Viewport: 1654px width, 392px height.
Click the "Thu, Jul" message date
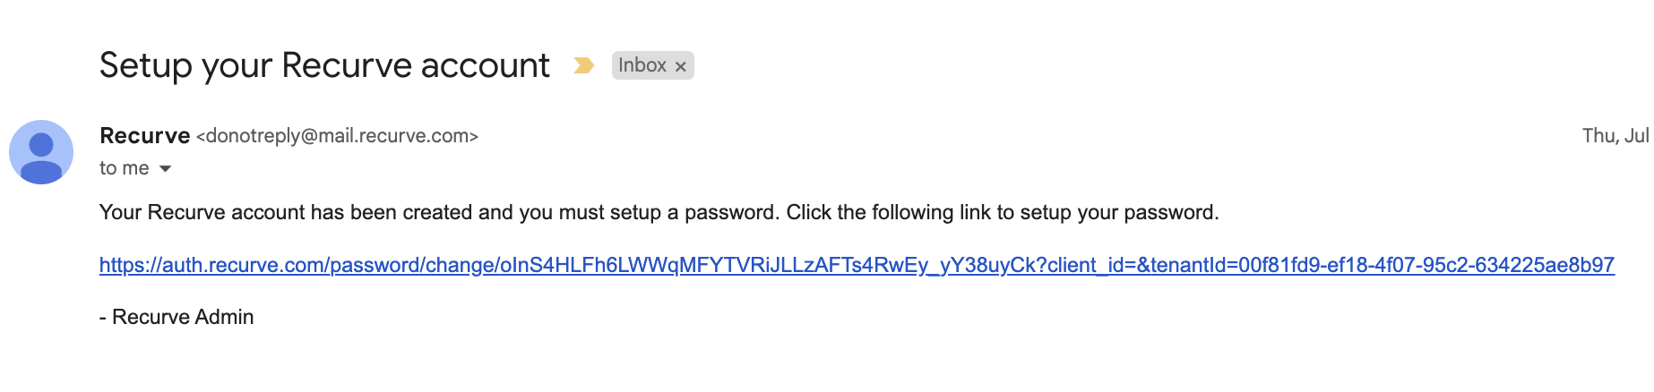click(1615, 136)
